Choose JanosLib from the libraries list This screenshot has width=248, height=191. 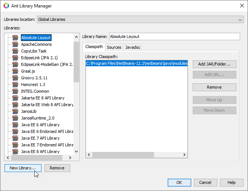(29, 111)
